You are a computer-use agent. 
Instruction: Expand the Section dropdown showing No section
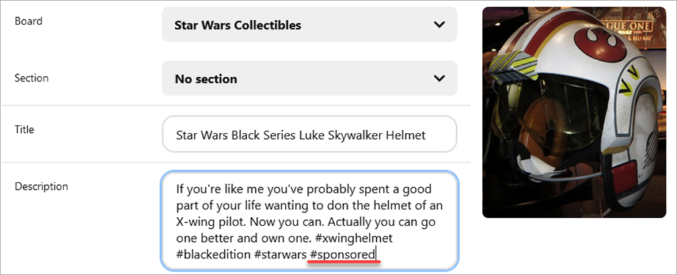(298, 79)
